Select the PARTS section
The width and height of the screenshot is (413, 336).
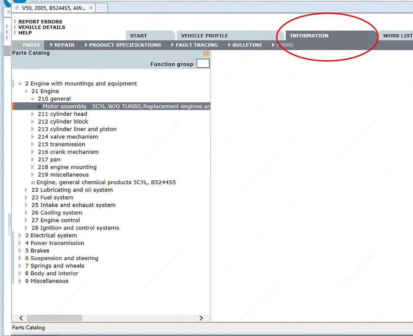[29, 45]
